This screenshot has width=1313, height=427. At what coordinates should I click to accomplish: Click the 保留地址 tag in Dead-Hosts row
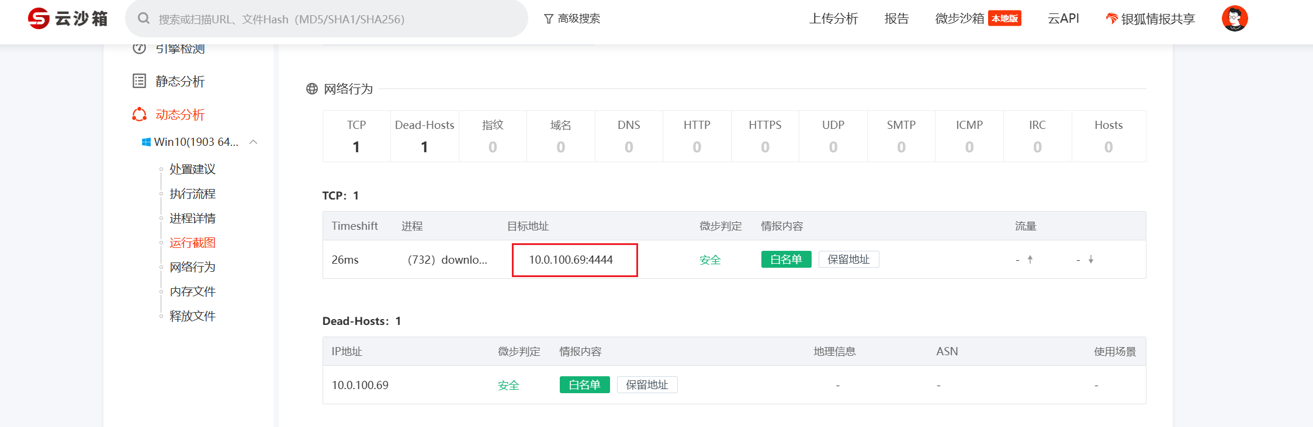coord(647,385)
